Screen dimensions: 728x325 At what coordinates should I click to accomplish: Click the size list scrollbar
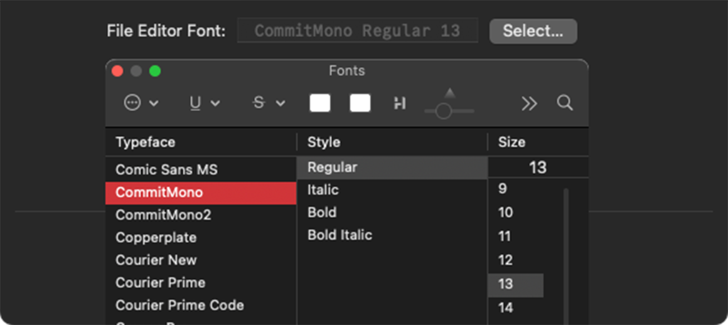566,255
